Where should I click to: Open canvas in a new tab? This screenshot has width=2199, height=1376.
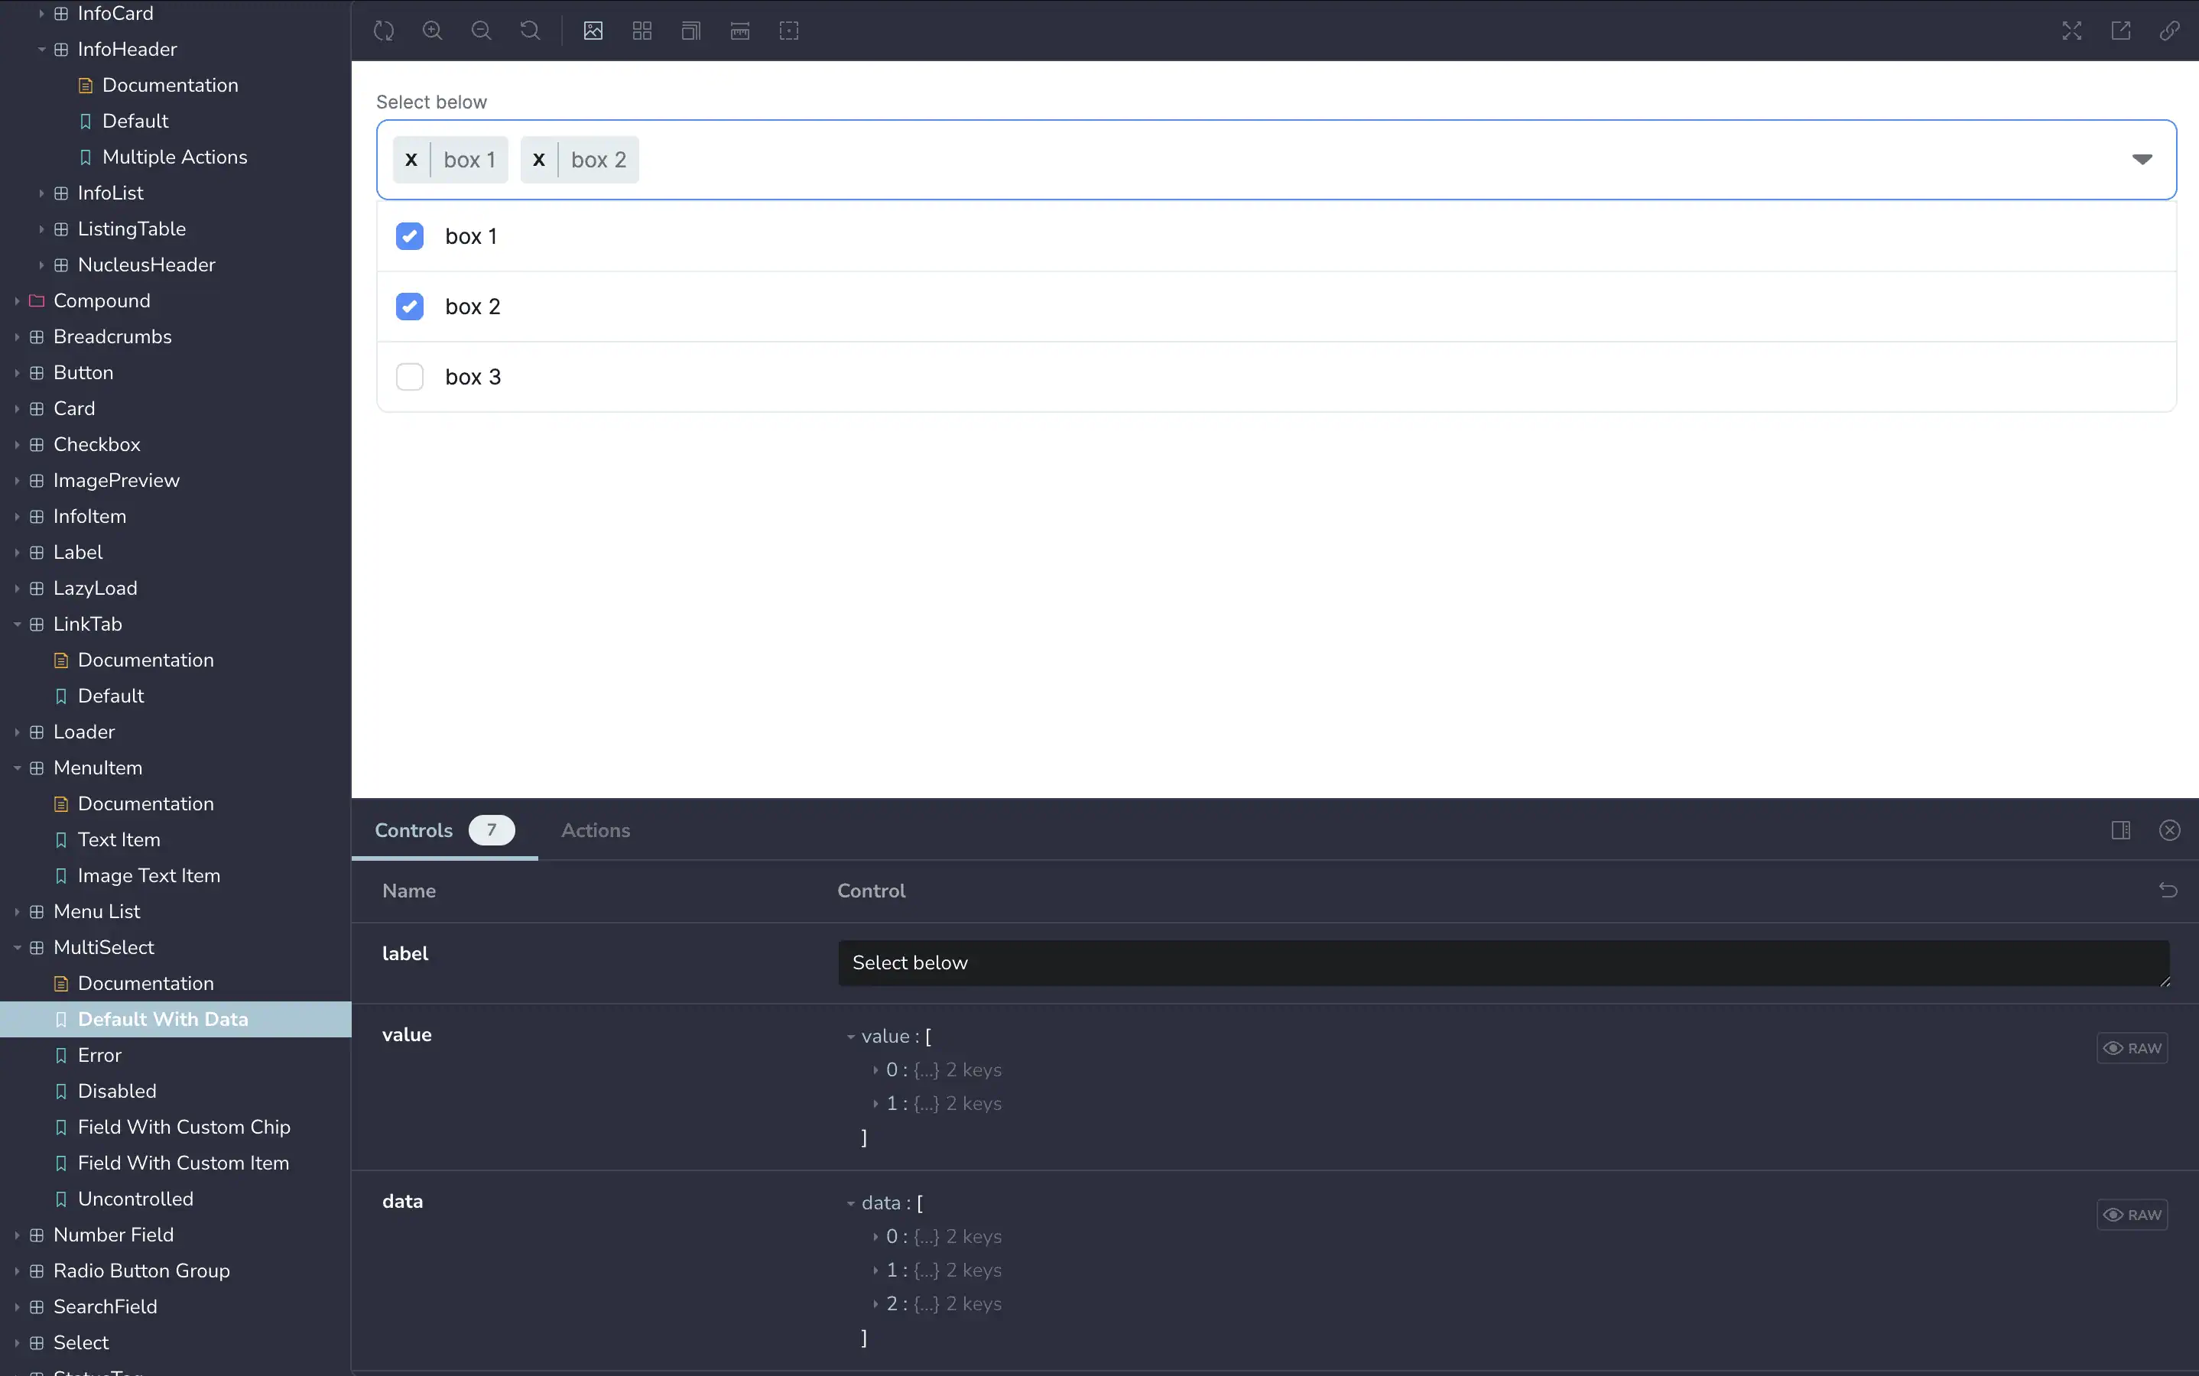[2121, 30]
